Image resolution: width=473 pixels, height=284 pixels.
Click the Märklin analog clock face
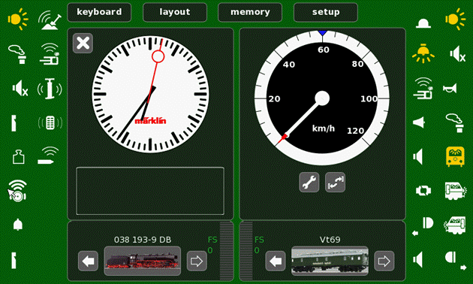pos(150,94)
